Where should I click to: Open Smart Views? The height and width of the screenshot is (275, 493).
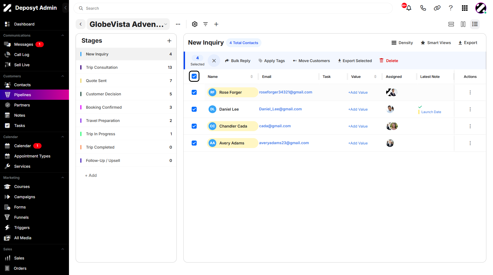pyautogui.click(x=436, y=43)
